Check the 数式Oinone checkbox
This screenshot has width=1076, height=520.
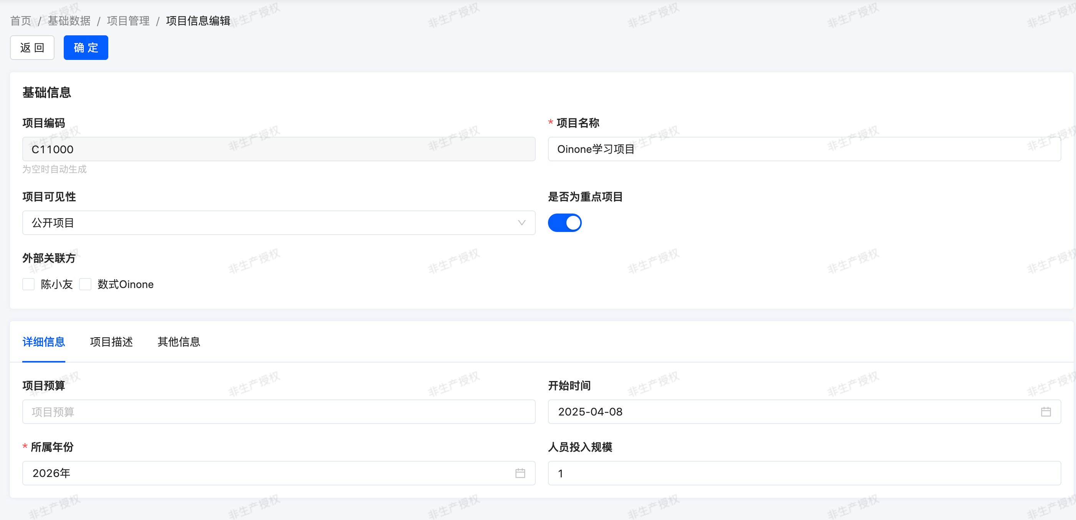(x=85, y=285)
